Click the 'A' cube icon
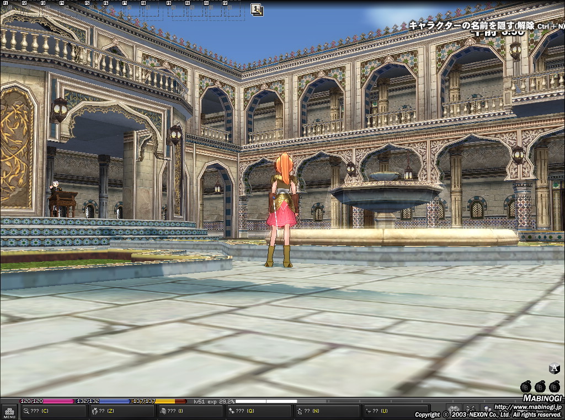The image size is (565, 420). 554,369
